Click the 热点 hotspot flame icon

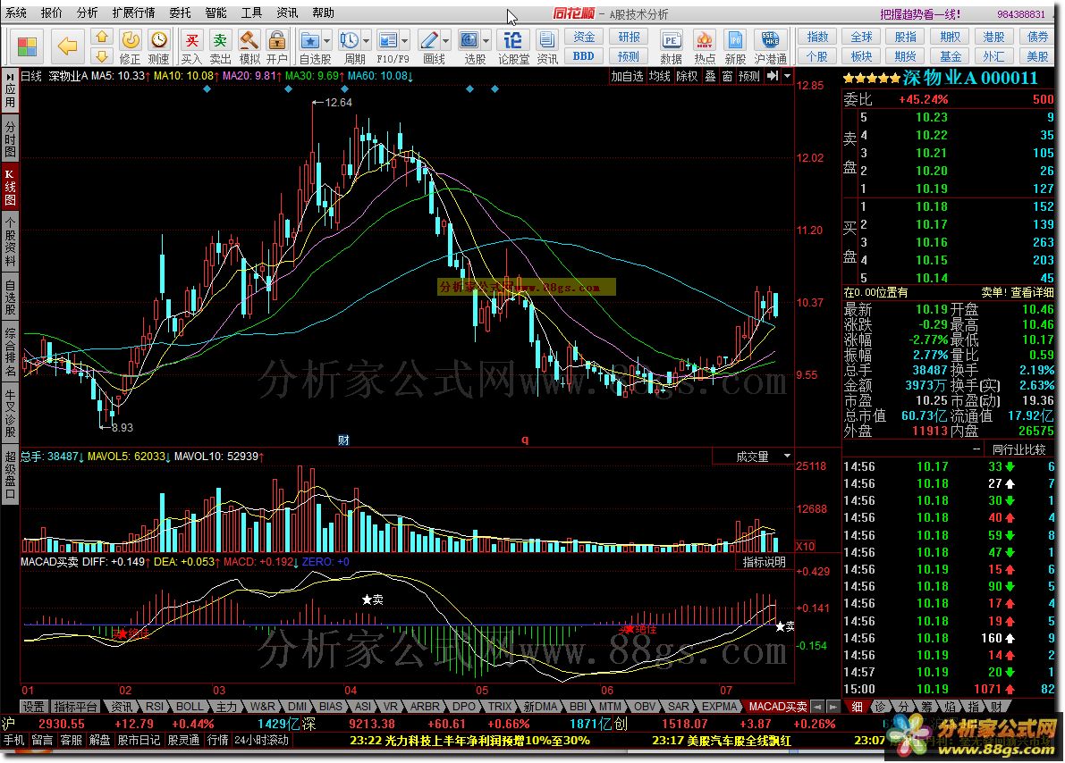[705, 46]
